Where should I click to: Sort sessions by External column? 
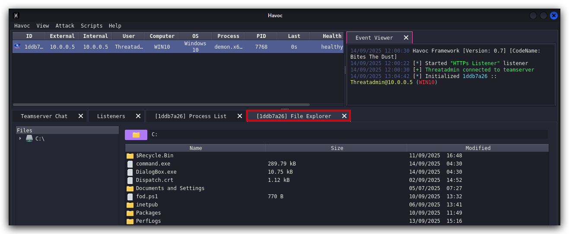pyautogui.click(x=62, y=36)
